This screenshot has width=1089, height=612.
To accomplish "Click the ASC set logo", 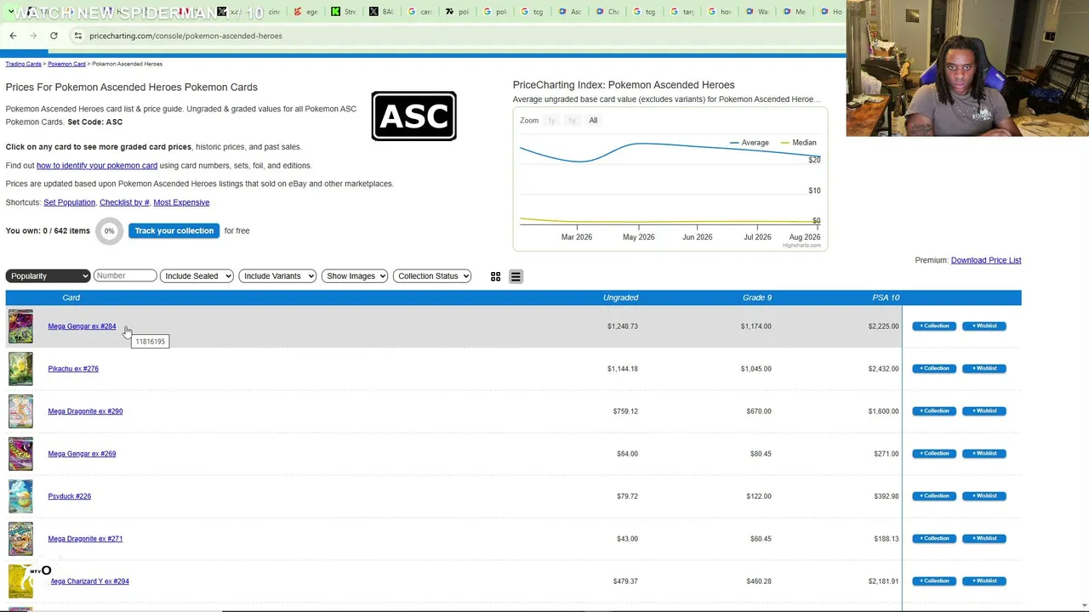I will (413, 116).
